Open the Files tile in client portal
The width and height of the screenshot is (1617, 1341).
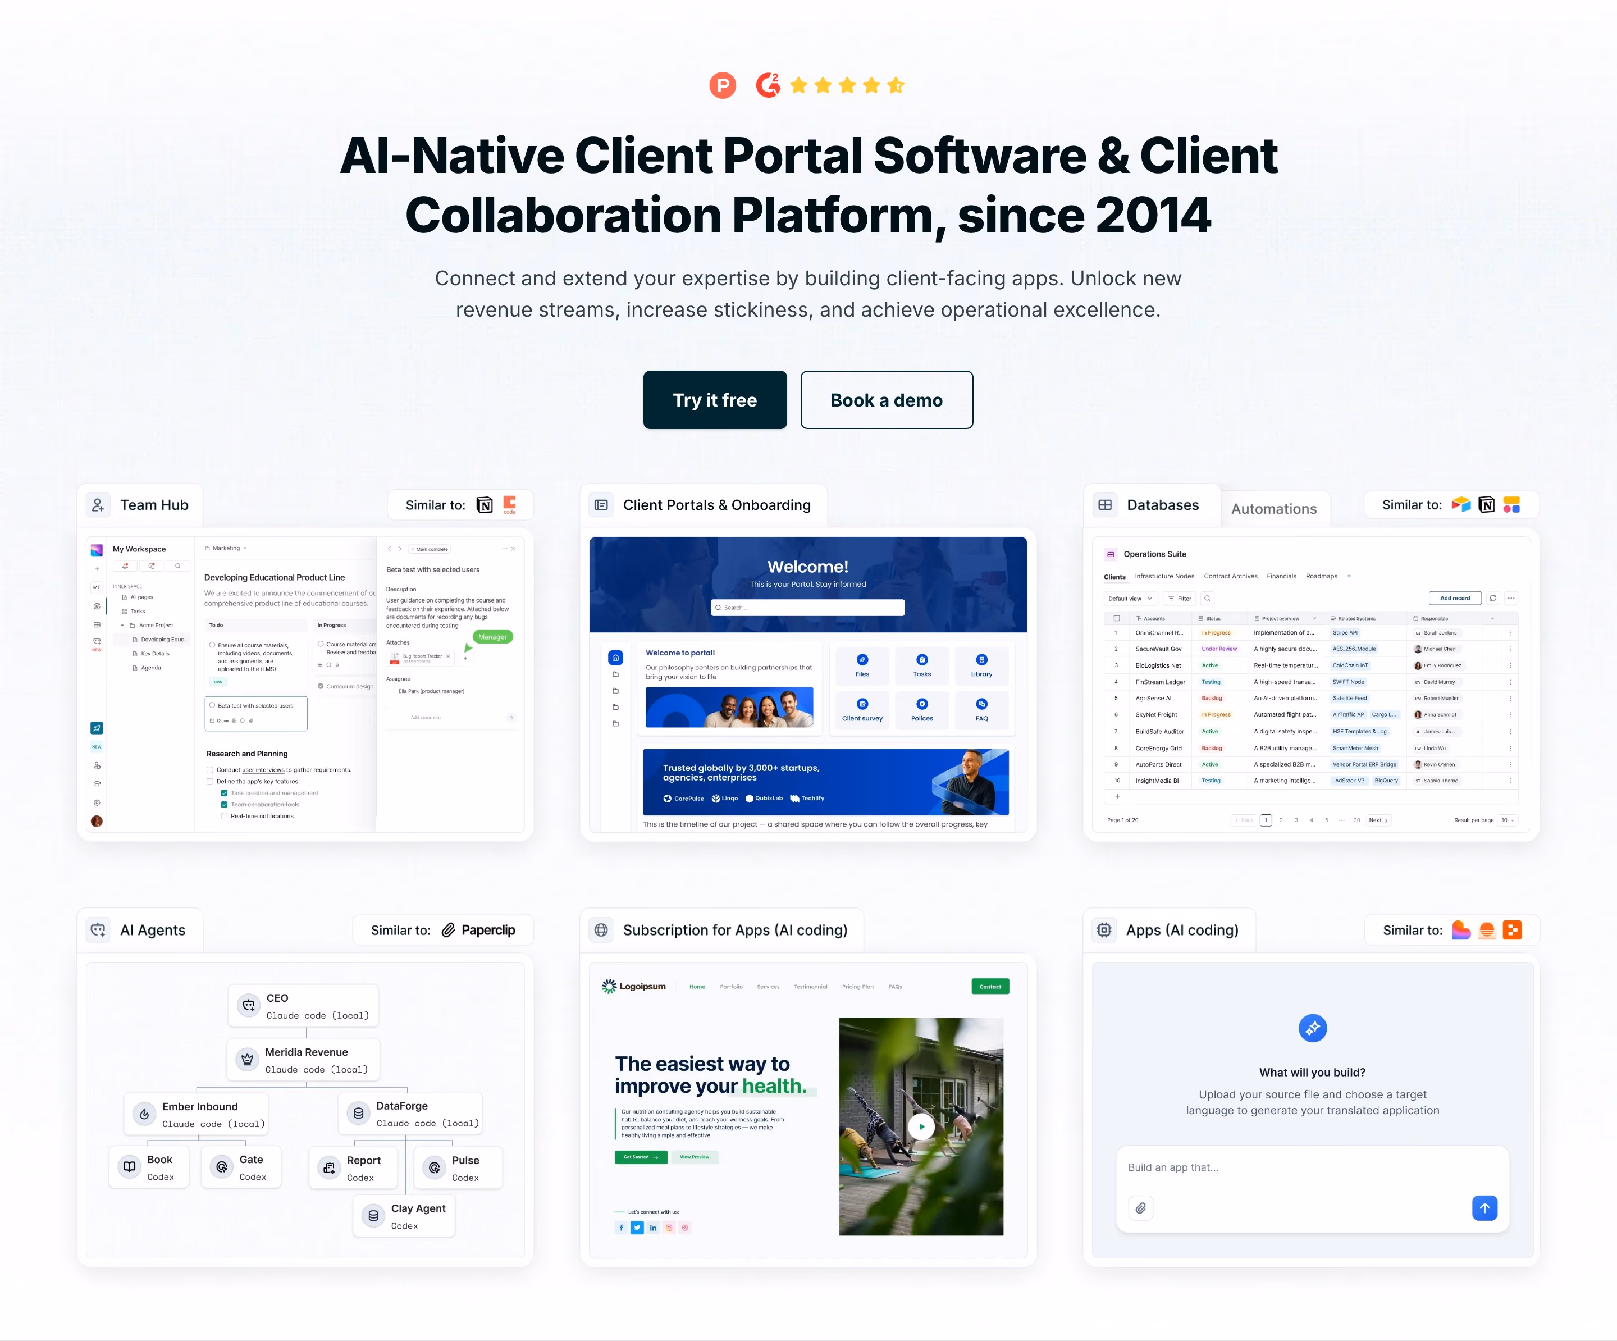(862, 665)
